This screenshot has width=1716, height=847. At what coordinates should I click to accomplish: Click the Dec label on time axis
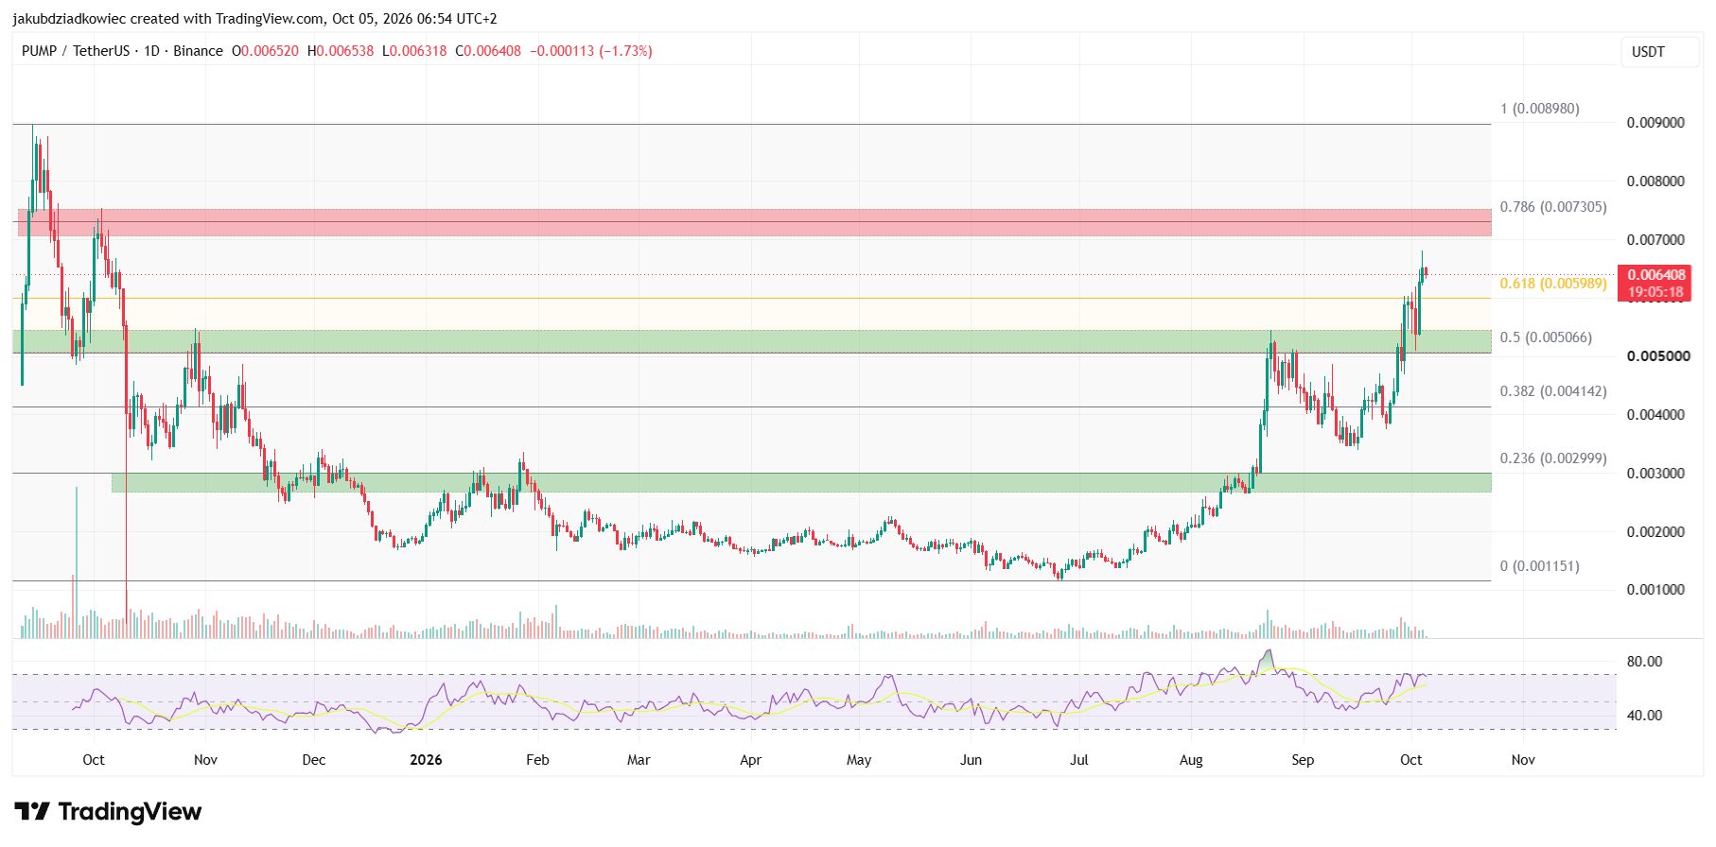(x=313, y=760)
